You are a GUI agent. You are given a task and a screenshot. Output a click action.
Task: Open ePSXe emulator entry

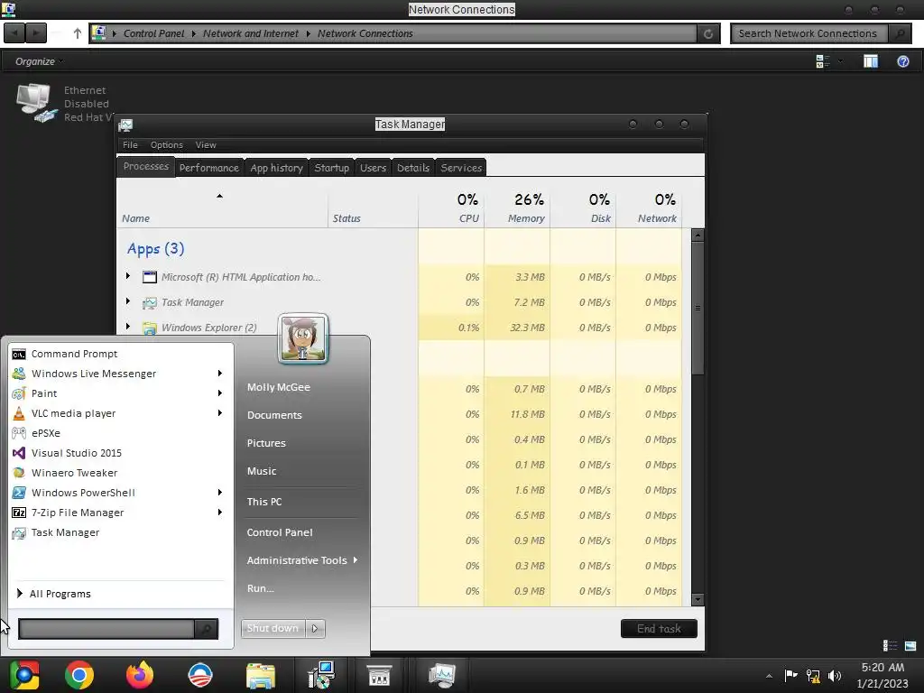pos(45,433)
